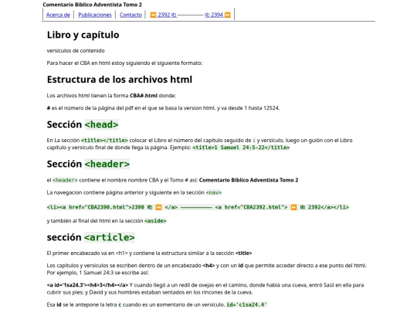Click the bold '<h4>' tag text
The image size is (417, 313).
(x=208, y=266)
